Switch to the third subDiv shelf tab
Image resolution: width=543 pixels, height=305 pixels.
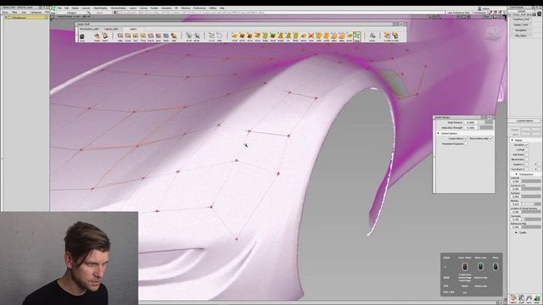(133, 29)
